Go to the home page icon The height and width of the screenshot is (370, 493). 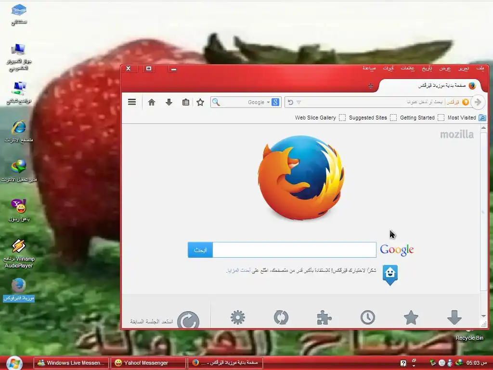coord(152,102)
